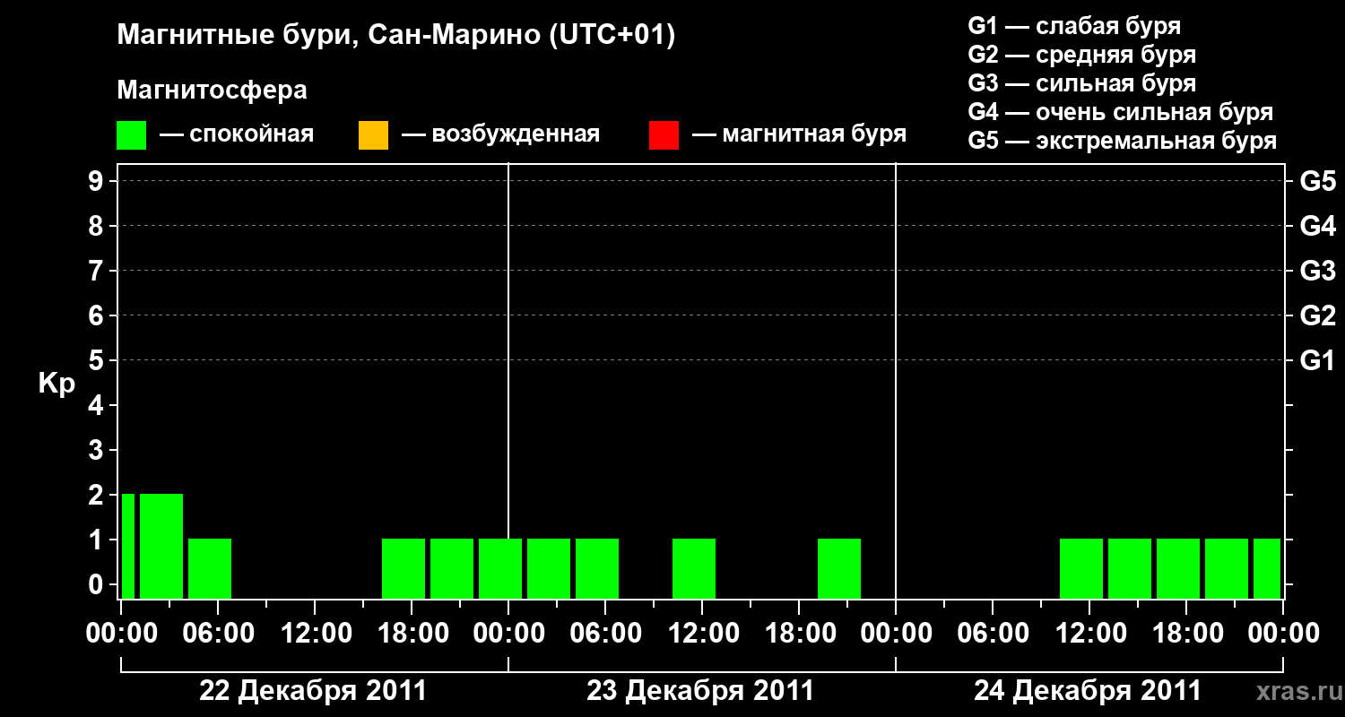This screenshot has height=717, width=1345.
Task: Click the bar crossing midnight into 23 December
Action: point(500,568)
